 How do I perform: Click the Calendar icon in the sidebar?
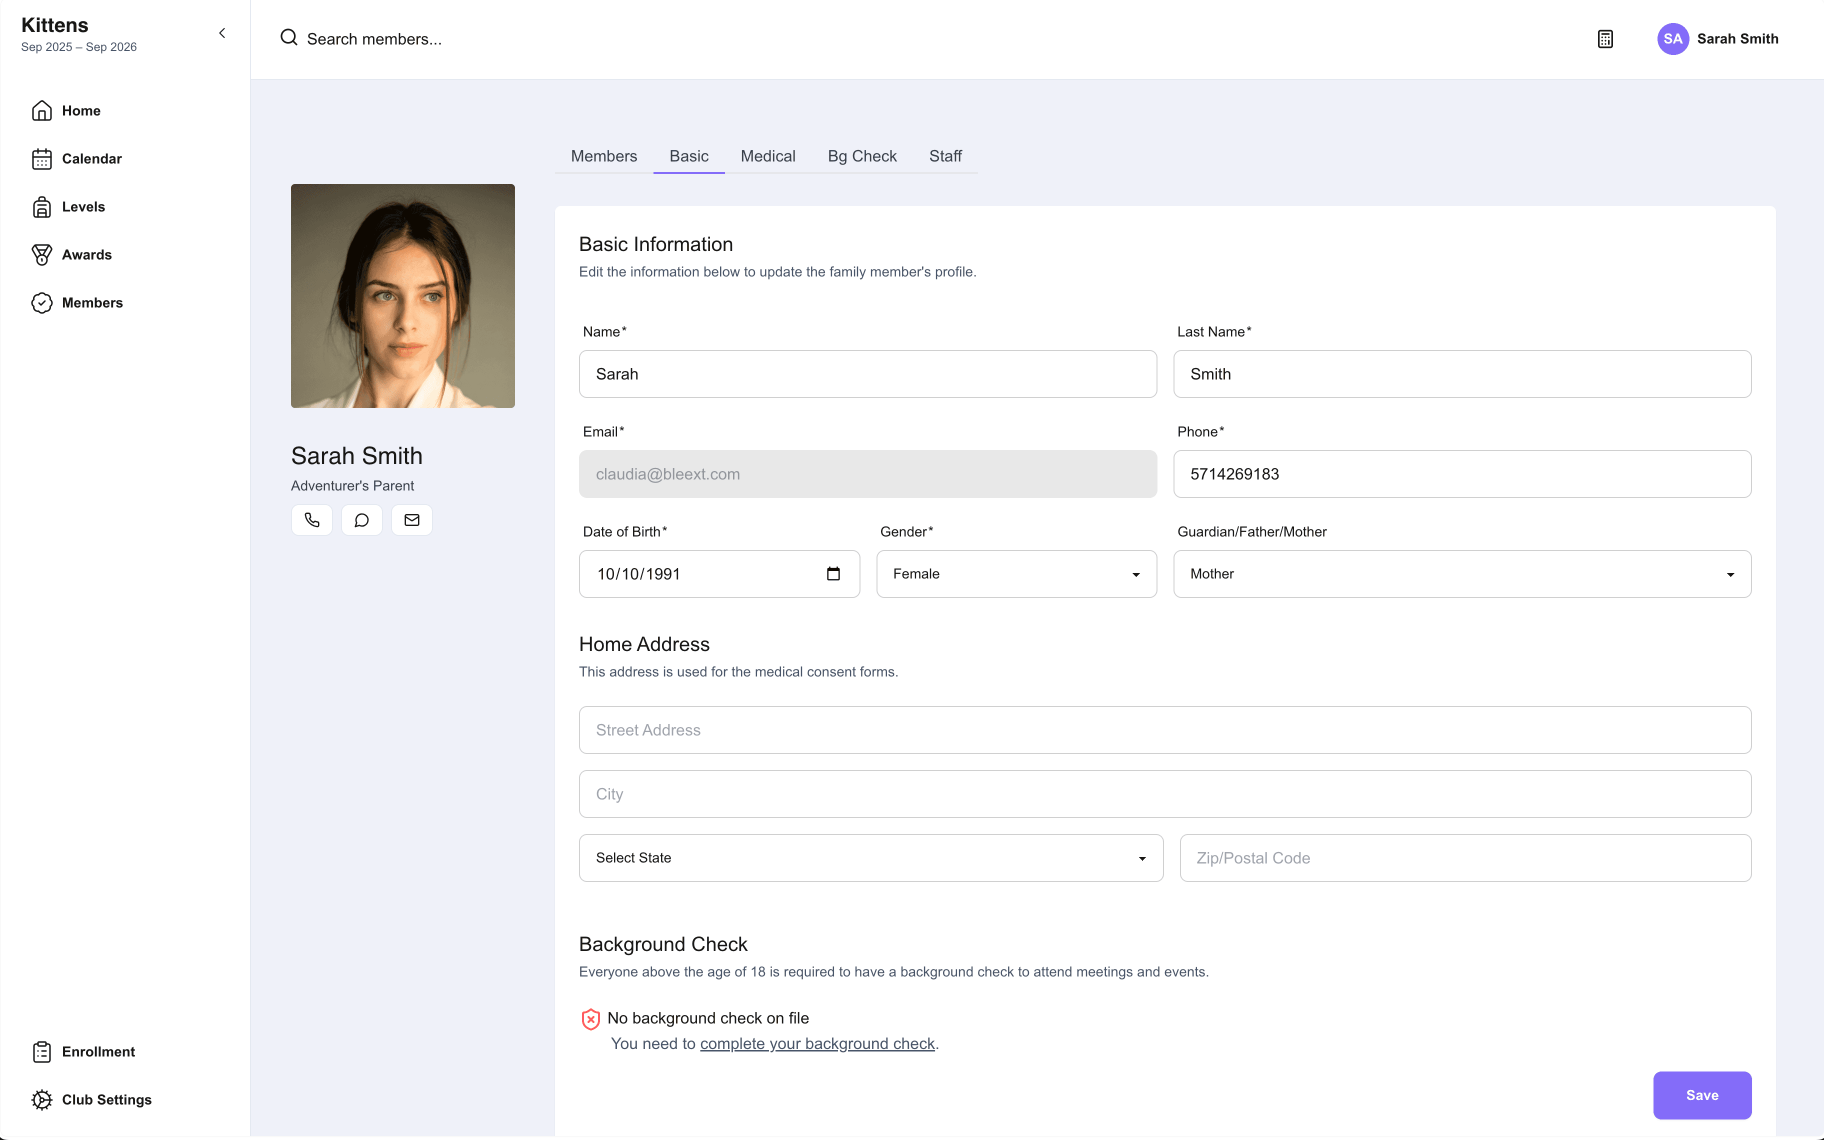click(42, 159)
